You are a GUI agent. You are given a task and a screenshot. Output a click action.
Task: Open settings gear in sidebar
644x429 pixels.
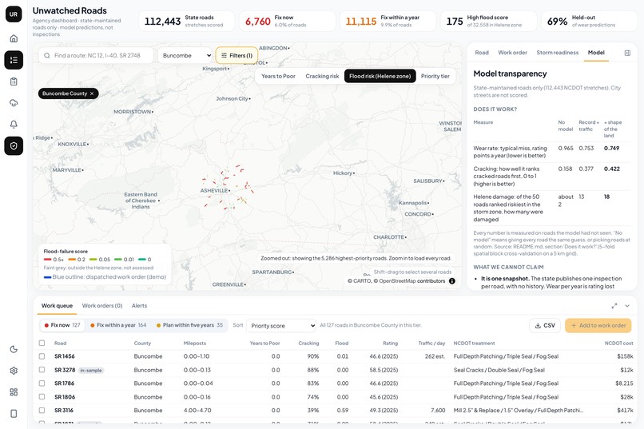14,371
